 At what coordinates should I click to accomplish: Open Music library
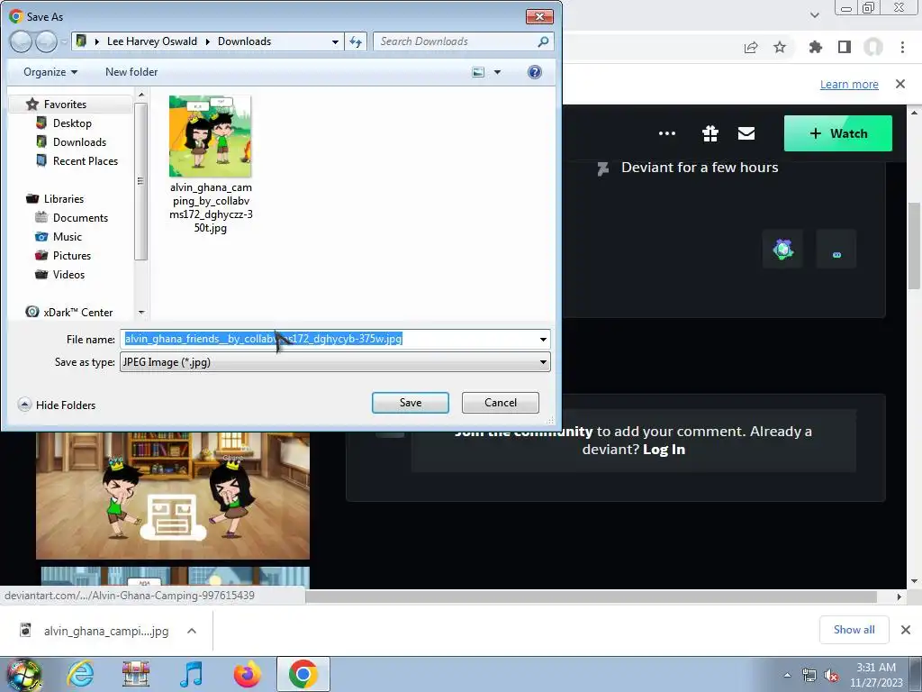point(67,237)
